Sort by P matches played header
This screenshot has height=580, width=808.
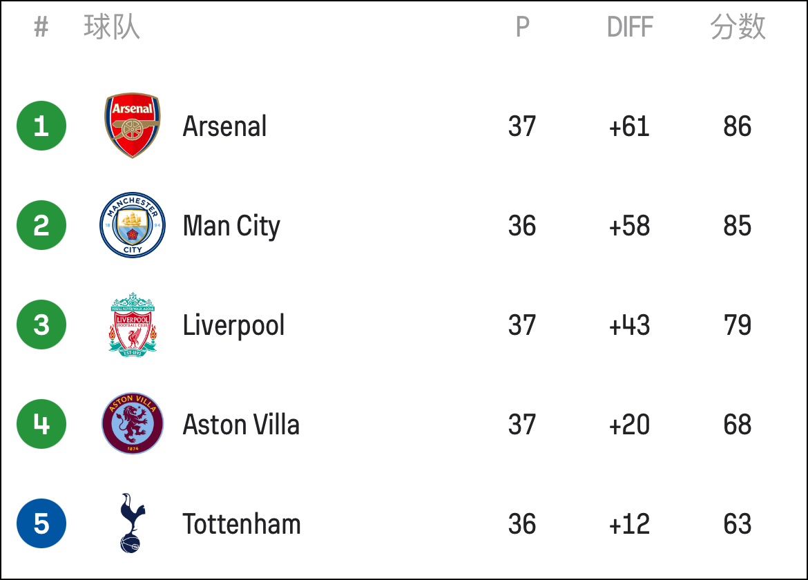click(x=523, y=27)
